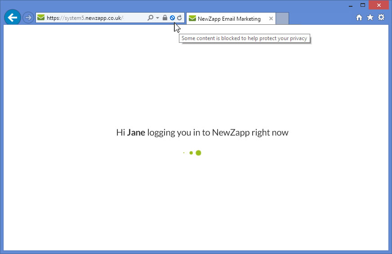The height and width of the screenshot is (254, 392).
Task: Open the Tools gear menu
Action: [381, 17]
